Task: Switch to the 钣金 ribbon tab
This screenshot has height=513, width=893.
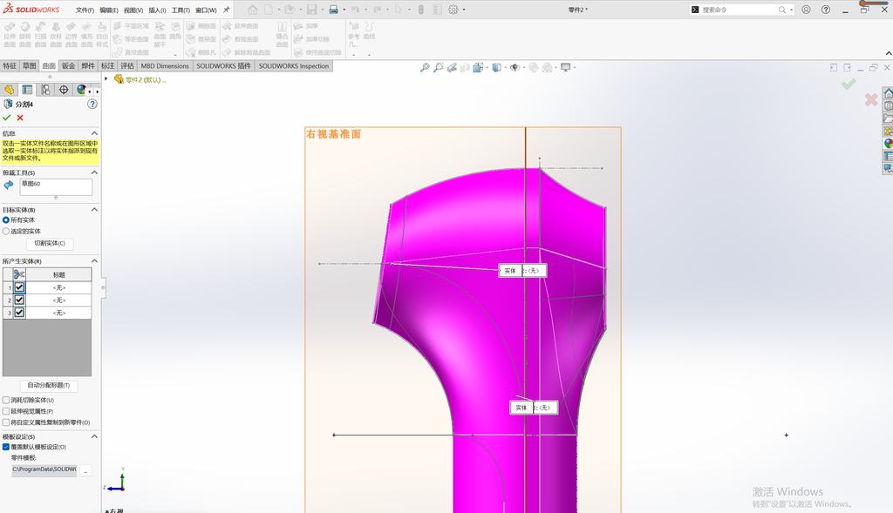Action: pos(68,66)
